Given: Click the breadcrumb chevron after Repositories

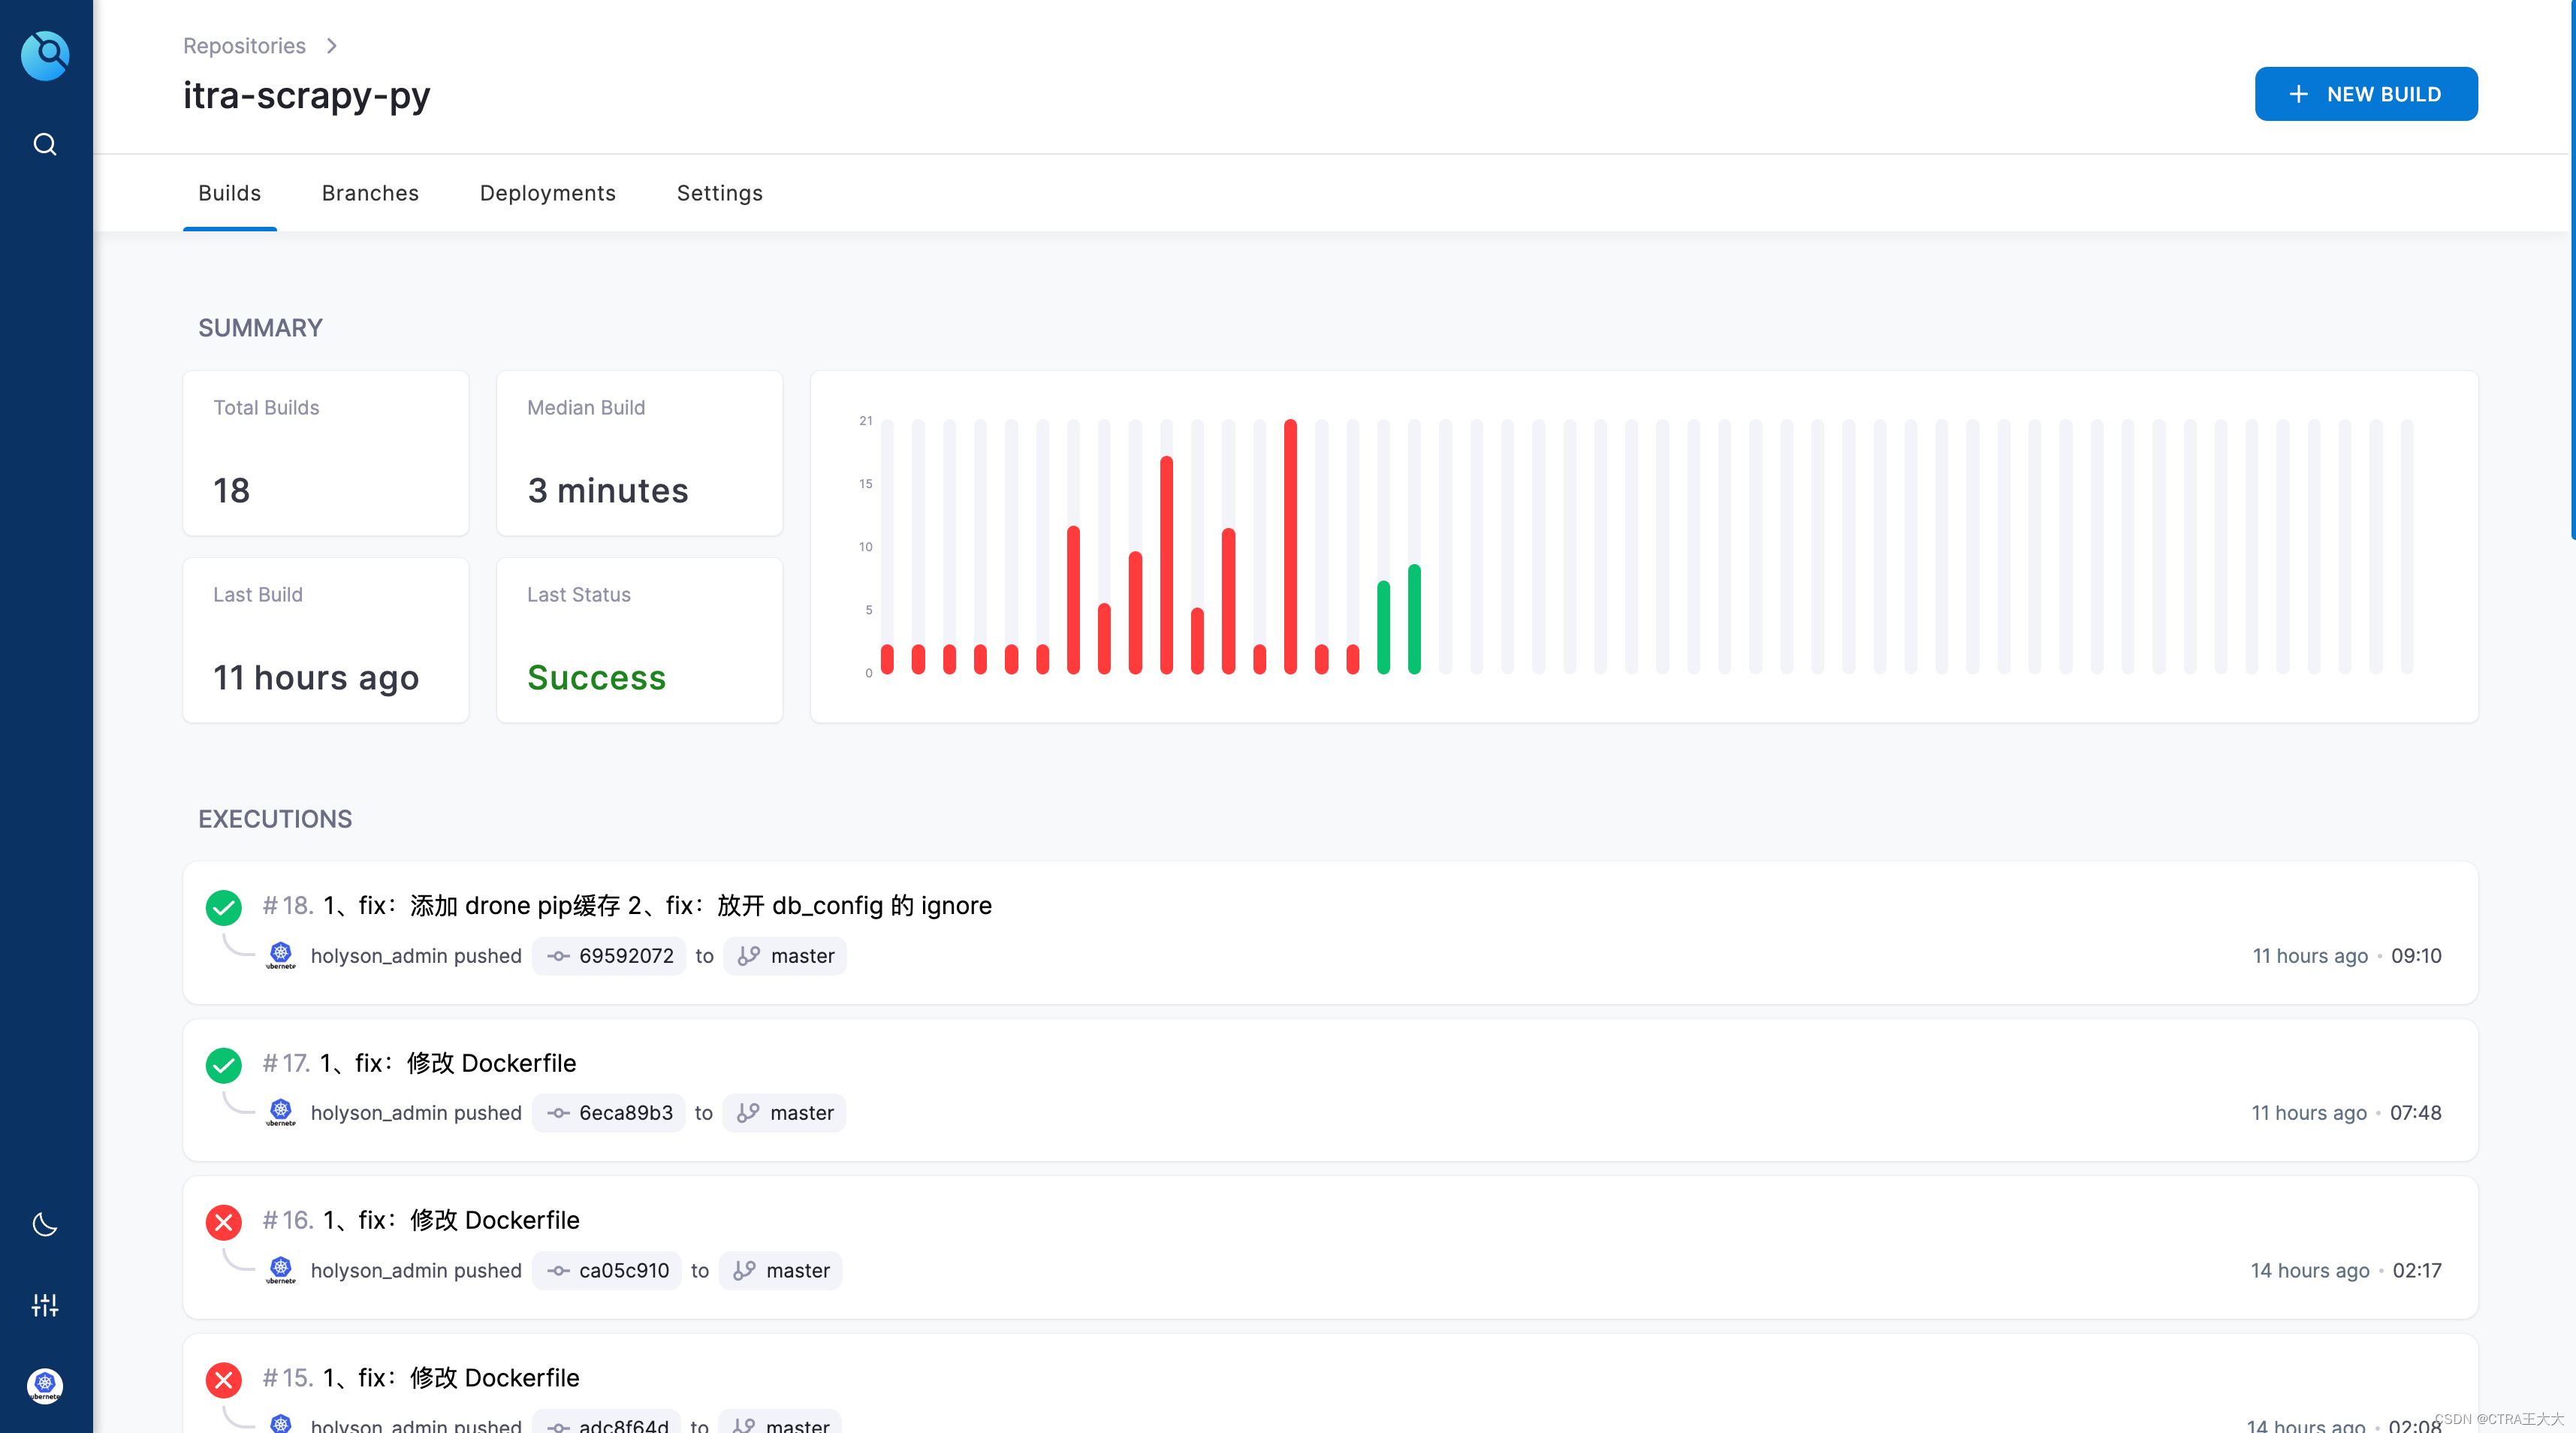Looking at the screenshot, I should click(332, 46).
